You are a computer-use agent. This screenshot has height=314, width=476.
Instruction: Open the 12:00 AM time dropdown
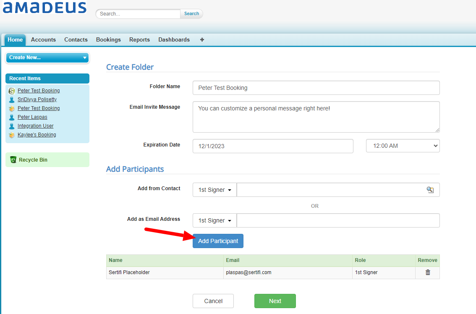403,146
